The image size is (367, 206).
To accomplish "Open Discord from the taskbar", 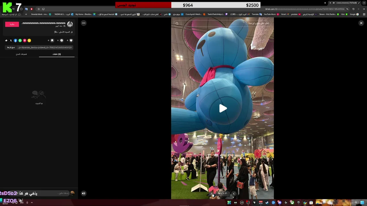I will pos(280,203).
